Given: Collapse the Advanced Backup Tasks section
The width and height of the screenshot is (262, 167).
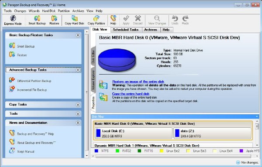Looking at the screenshot, I should point(78,70).
